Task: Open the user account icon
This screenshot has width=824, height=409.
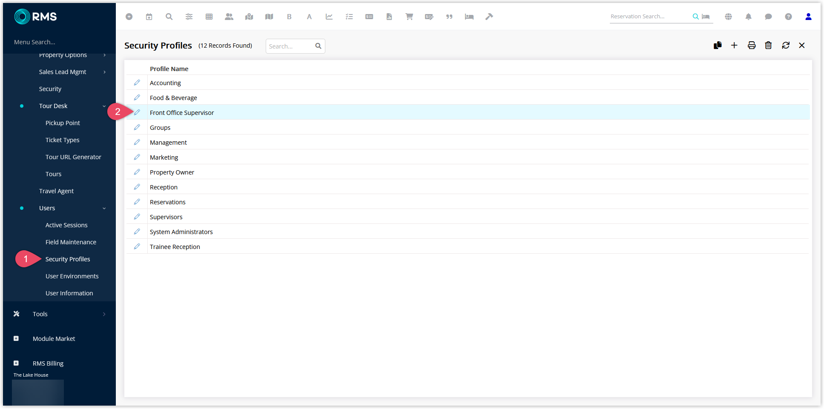Action: (x=809, y=17)
